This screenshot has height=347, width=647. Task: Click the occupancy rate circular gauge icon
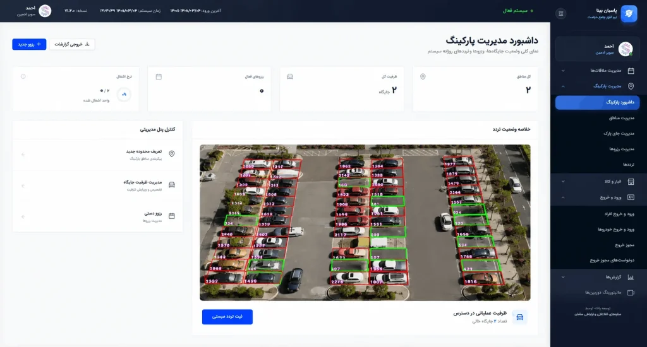pyautogui.click(x=124, y=95)
